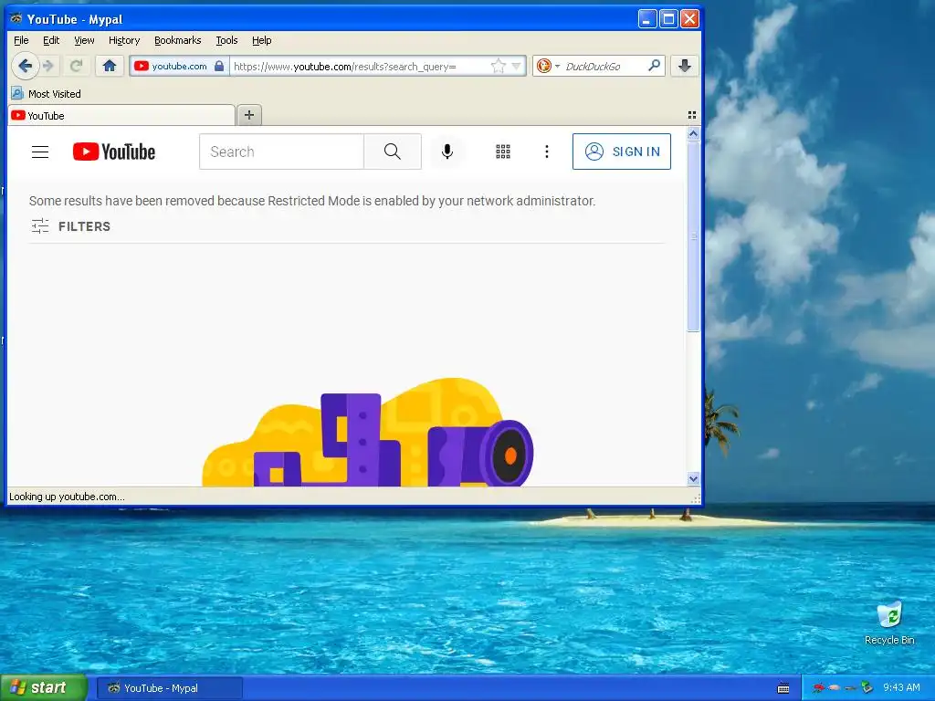Open the History menu
Viewport: 935px width, 701px height.
click(x=124, y=40)
